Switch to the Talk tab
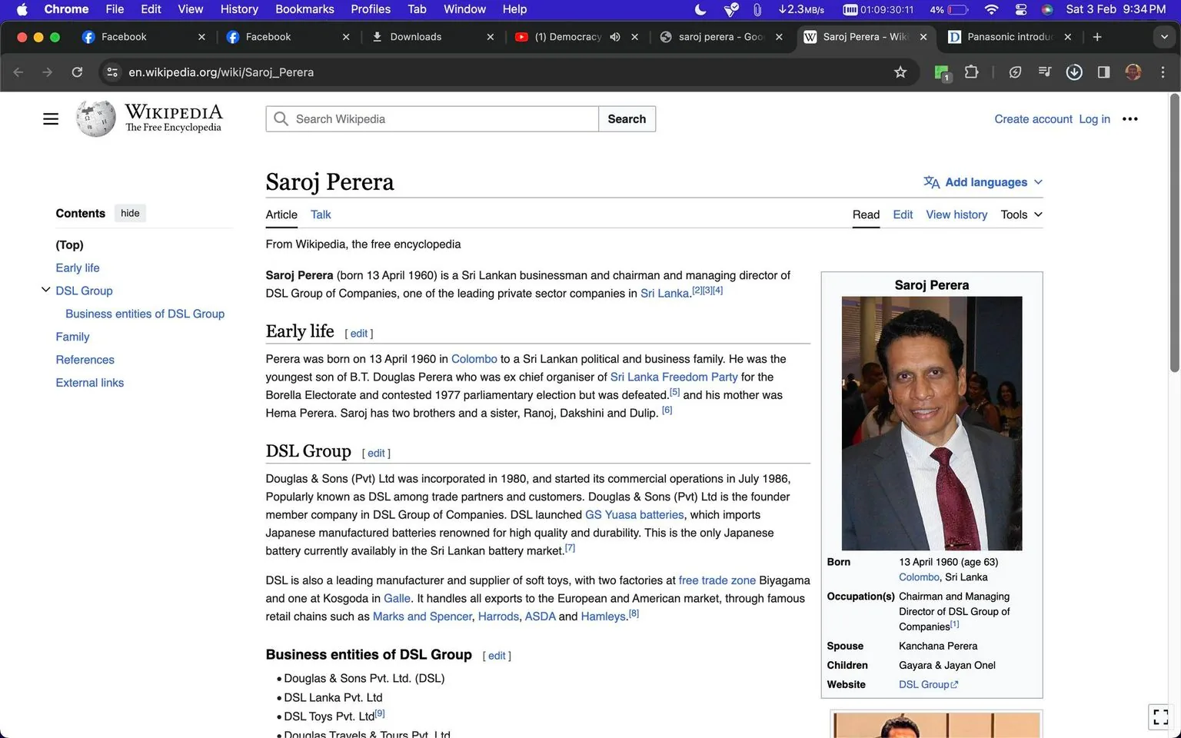Viewport: 1181px width, 738px height. [320, 214]
